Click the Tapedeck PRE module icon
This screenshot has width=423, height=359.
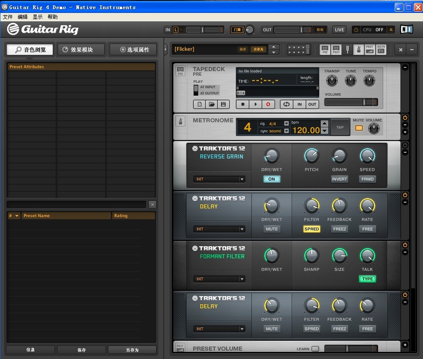point(180,71)
